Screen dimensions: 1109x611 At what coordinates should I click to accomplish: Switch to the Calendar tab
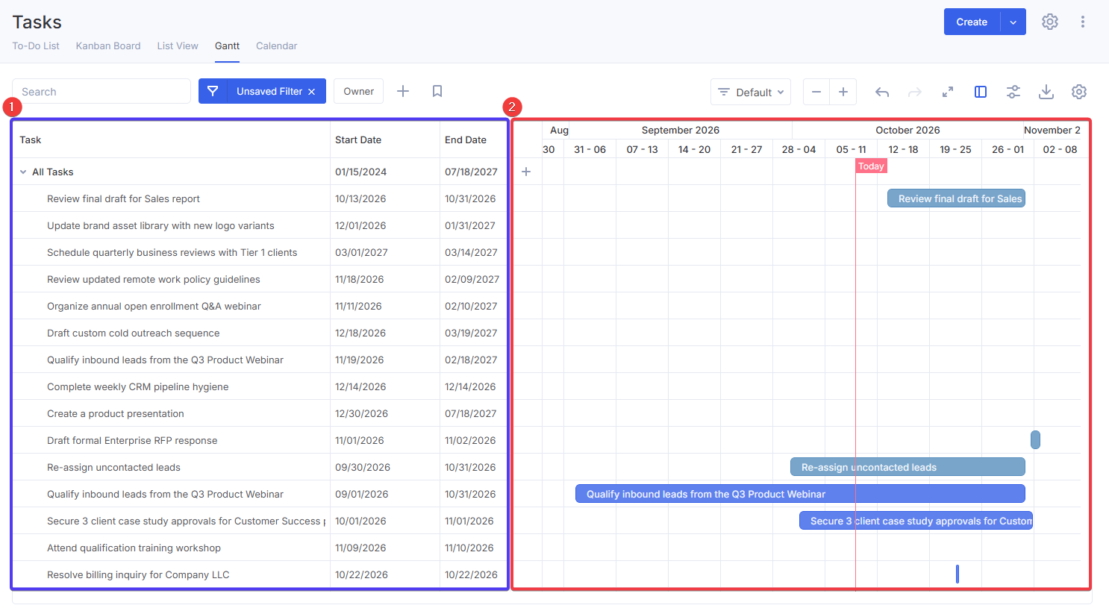[276, 46]
